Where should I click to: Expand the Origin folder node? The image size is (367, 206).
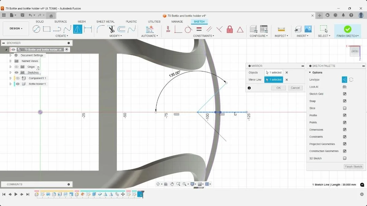click(10, 67)
